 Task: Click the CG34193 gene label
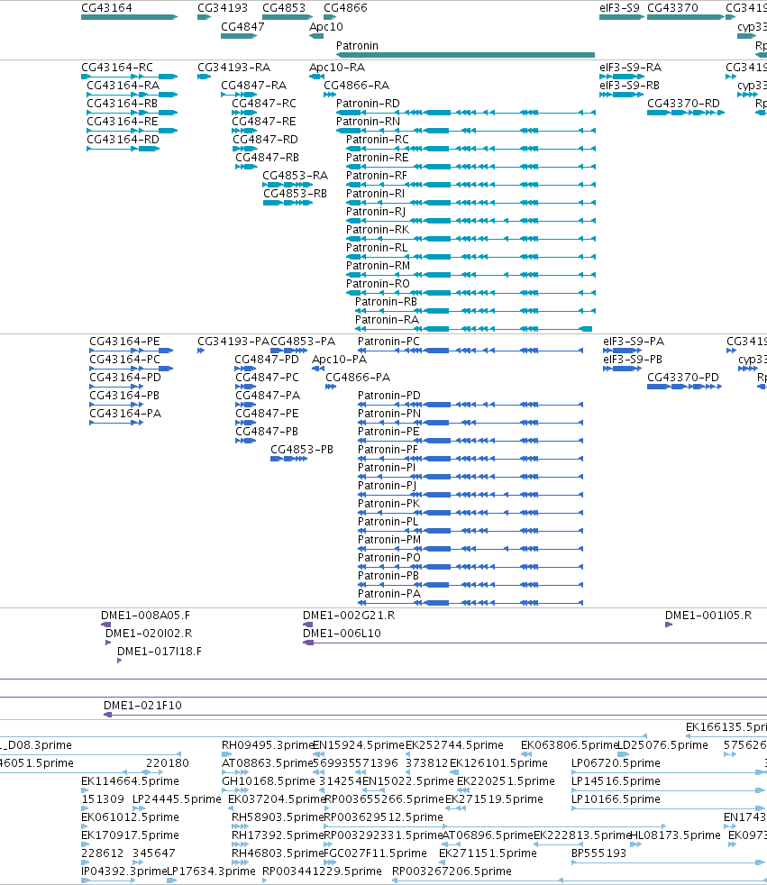[223, 8]
